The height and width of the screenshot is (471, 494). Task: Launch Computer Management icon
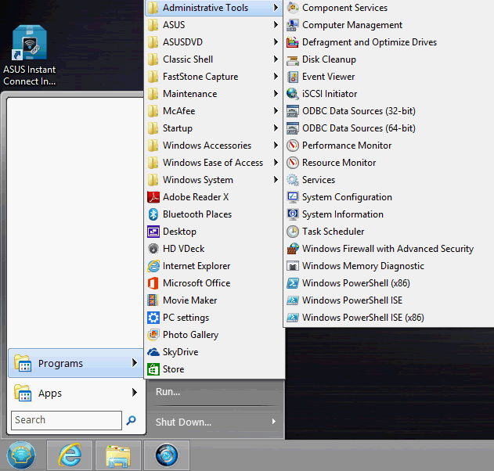[x=293, y=25]
